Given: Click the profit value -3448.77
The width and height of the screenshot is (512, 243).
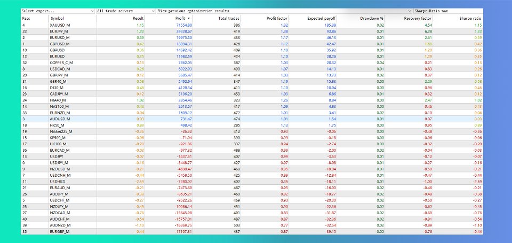Looking at the screenshot, I should click(x=184, y=163).
